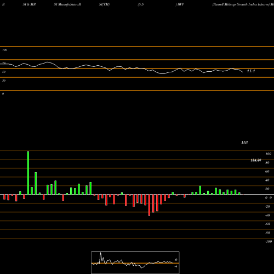The image size is (274, 274).
Task: Select the 'SI(TM)' header text
Action: (104, 4)
